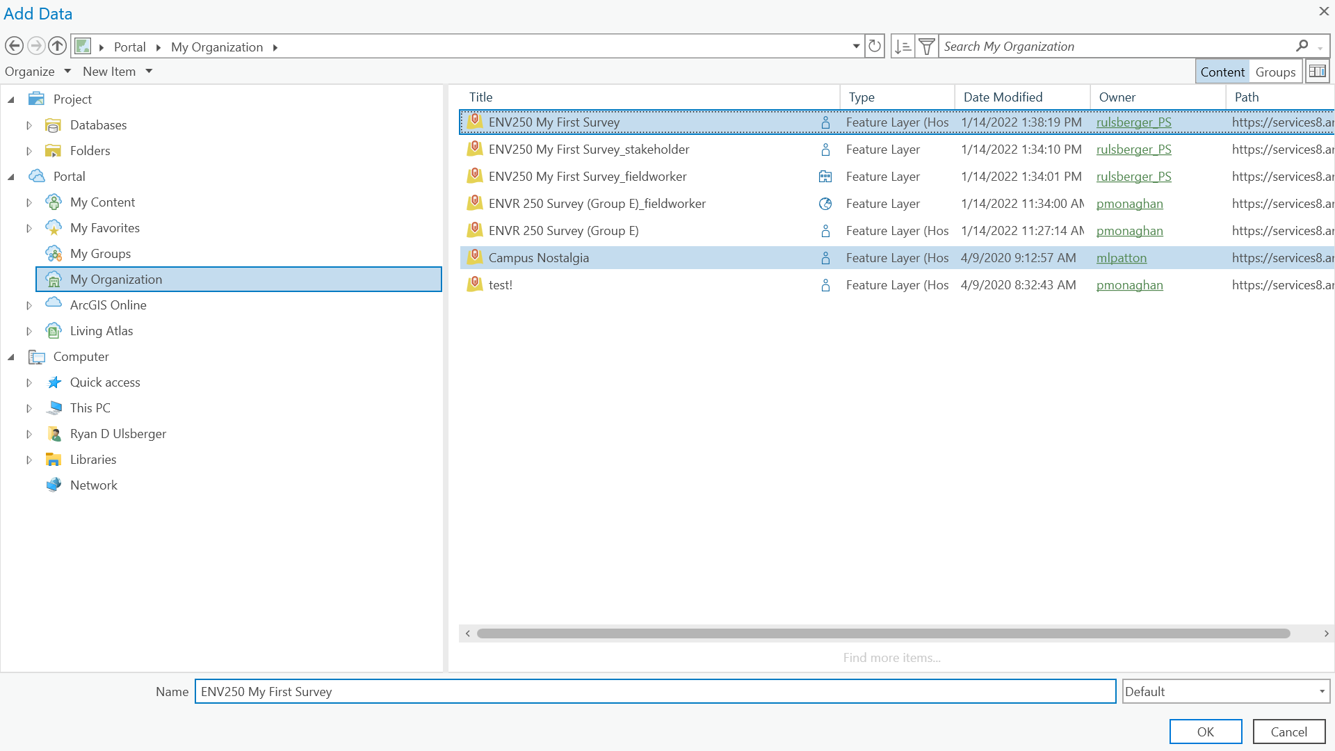Image resolution: width=1335 pixels, height=751 pixels.
Task: Click the Name input field
Action: pyautogui.click(x=654, y=691)
